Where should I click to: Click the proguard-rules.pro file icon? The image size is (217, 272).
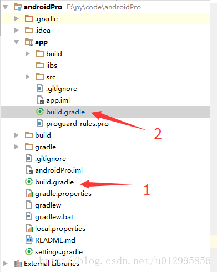click(x=39, y=123)
